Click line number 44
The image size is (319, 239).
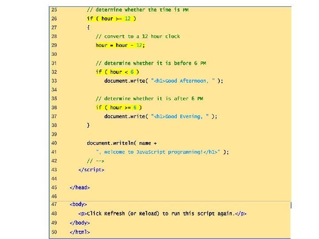point(54,179)
